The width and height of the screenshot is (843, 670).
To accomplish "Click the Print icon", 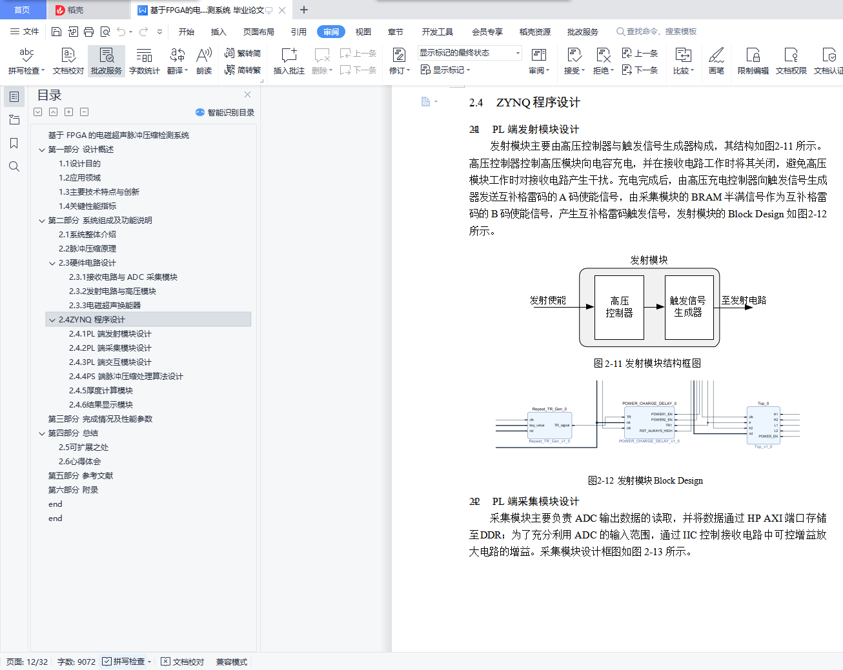I will pyautogui.click(x=89, y=32).
